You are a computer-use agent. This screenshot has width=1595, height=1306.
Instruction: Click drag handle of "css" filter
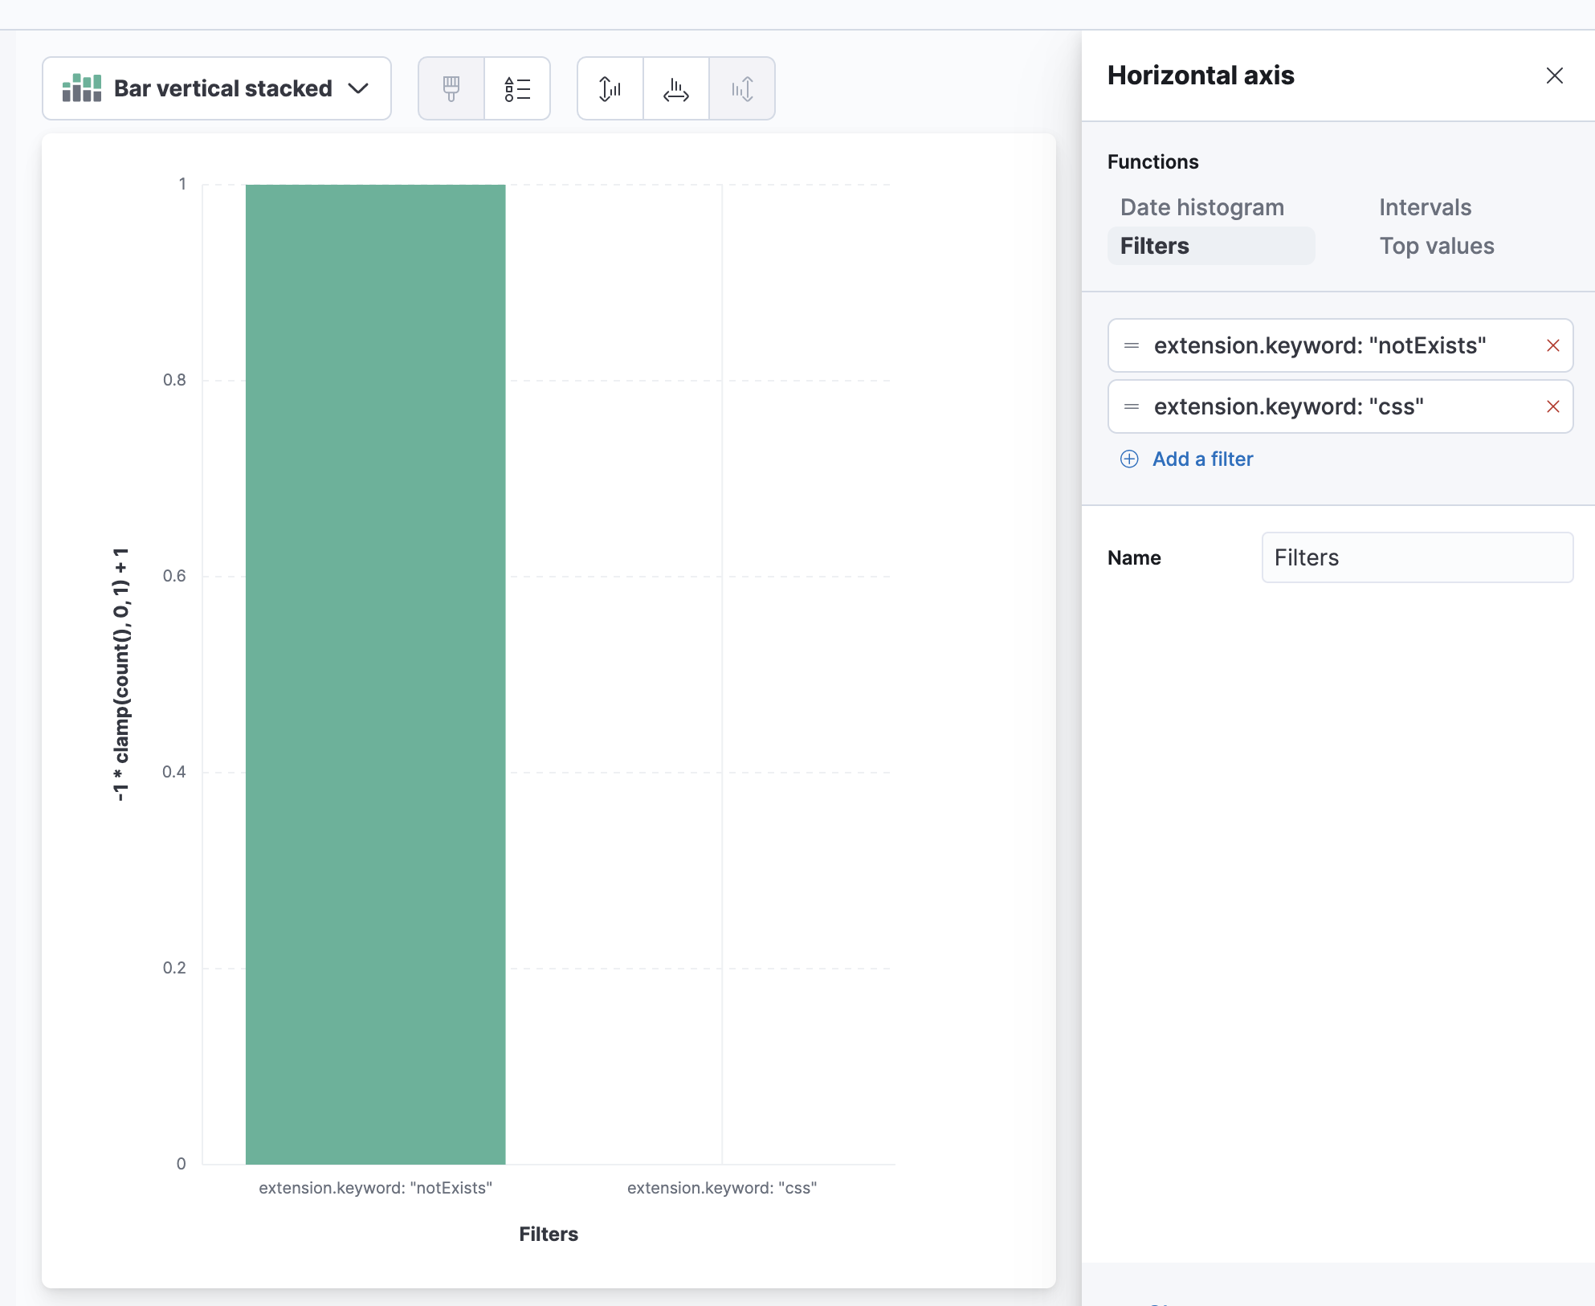click(1132, 406)
